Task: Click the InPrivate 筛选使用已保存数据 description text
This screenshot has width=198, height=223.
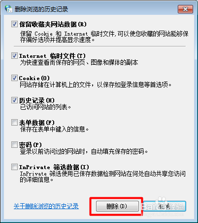Action: click(103, 177)
